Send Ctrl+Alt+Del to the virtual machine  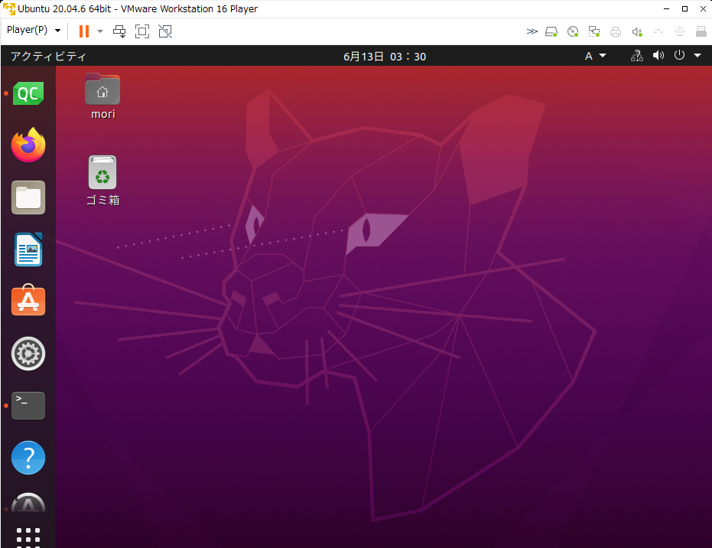click(x=119, y=31)
